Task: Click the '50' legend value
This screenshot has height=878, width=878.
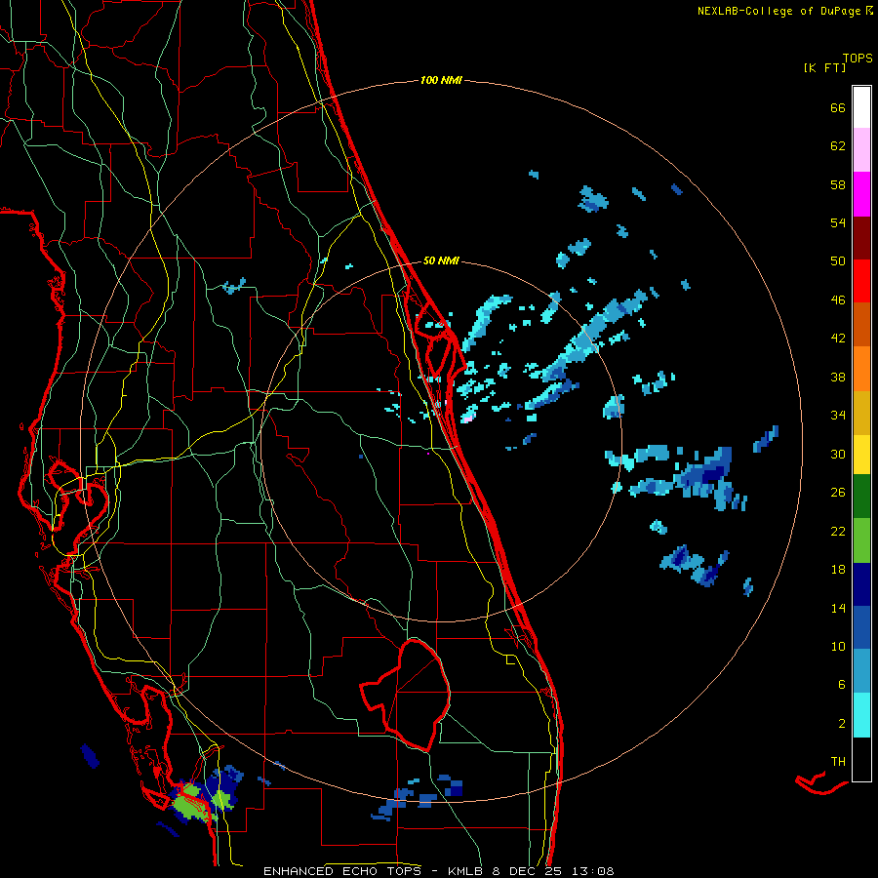Action: (x=838, y=261)
